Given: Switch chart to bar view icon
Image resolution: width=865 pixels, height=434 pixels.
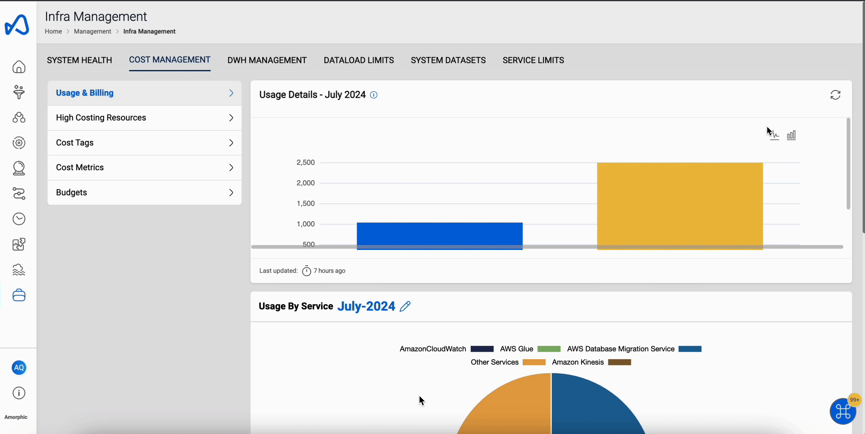Looking at the screenshot, I should click(791, 135).
